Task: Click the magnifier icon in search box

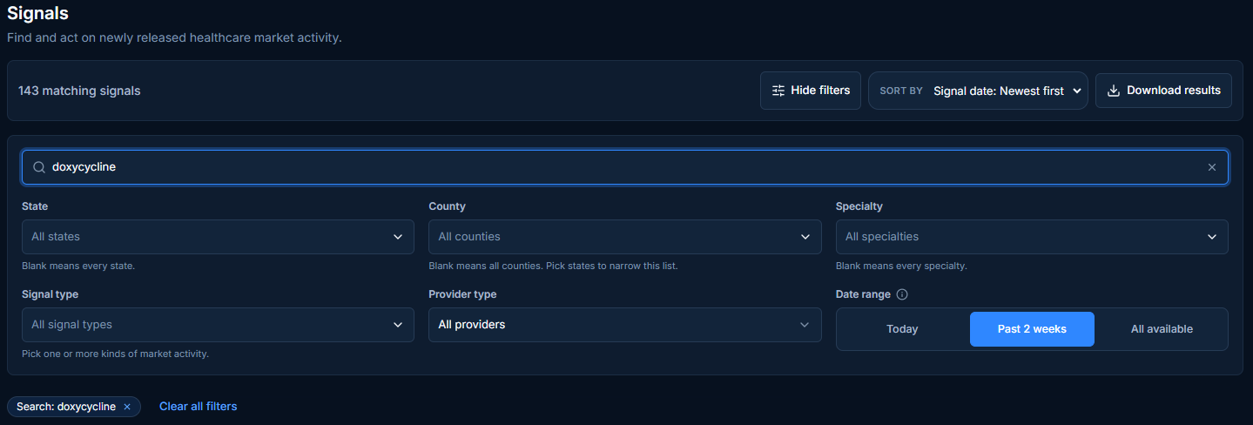Action: click(39, 167)
